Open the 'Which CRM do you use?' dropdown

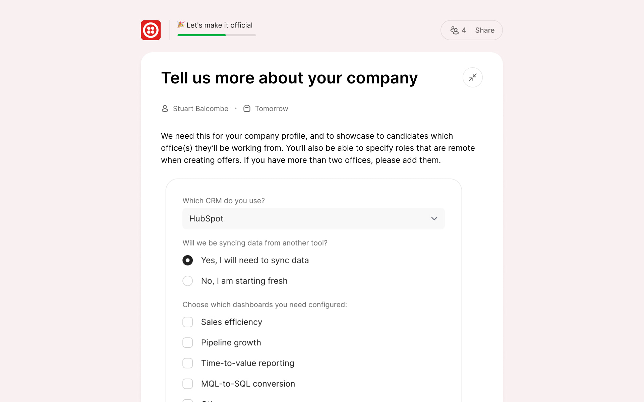313,218
